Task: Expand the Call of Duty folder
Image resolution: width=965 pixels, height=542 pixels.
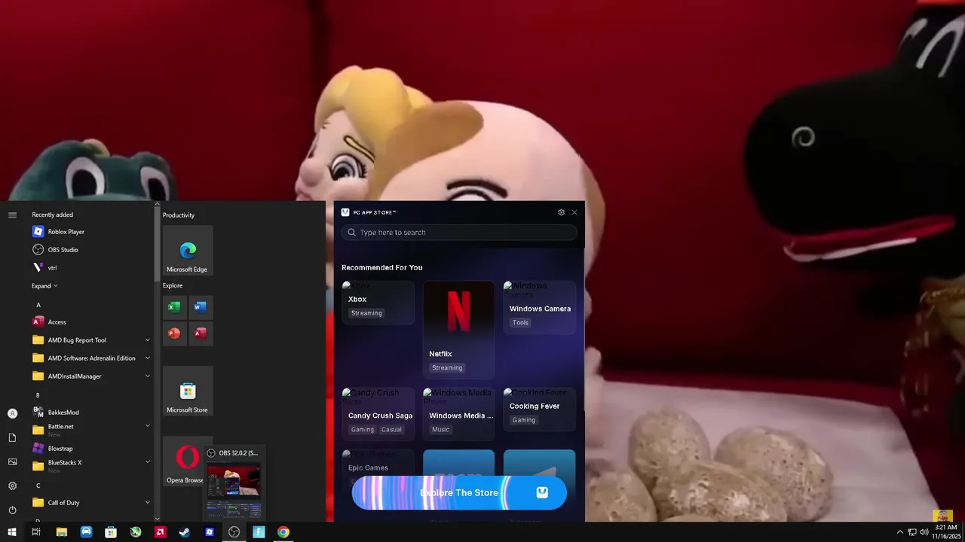Action: coord(148,503)
